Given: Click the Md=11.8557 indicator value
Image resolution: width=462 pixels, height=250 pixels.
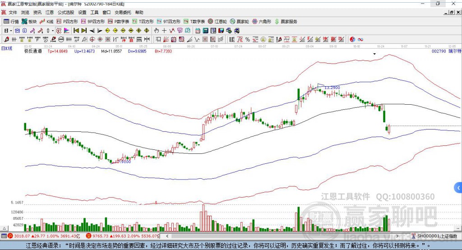Looking at the screenshot, I should coord(111,51).
